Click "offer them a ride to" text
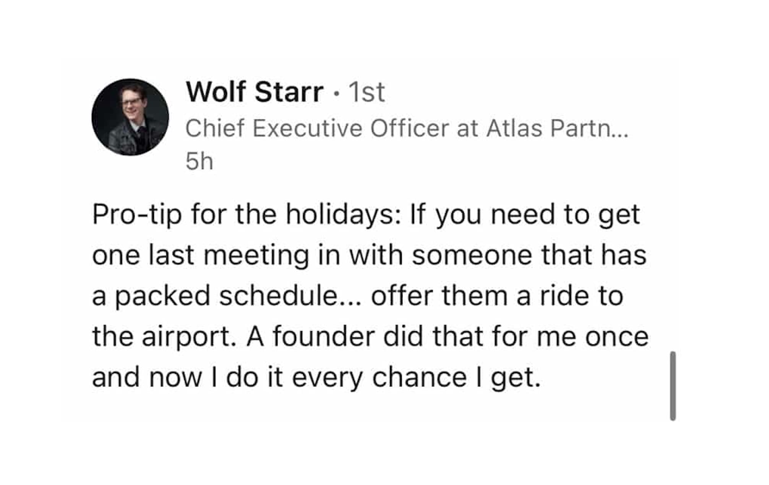 pos(497,296)
